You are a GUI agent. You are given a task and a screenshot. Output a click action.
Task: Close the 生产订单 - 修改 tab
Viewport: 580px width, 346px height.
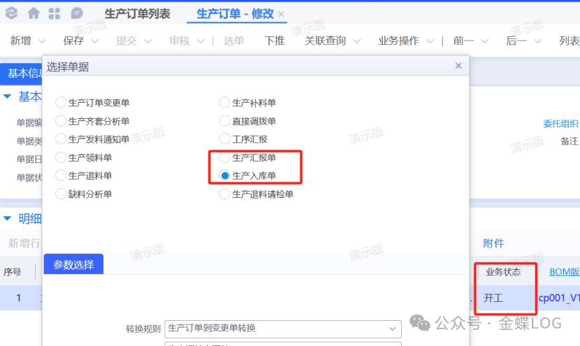point(281,14)
